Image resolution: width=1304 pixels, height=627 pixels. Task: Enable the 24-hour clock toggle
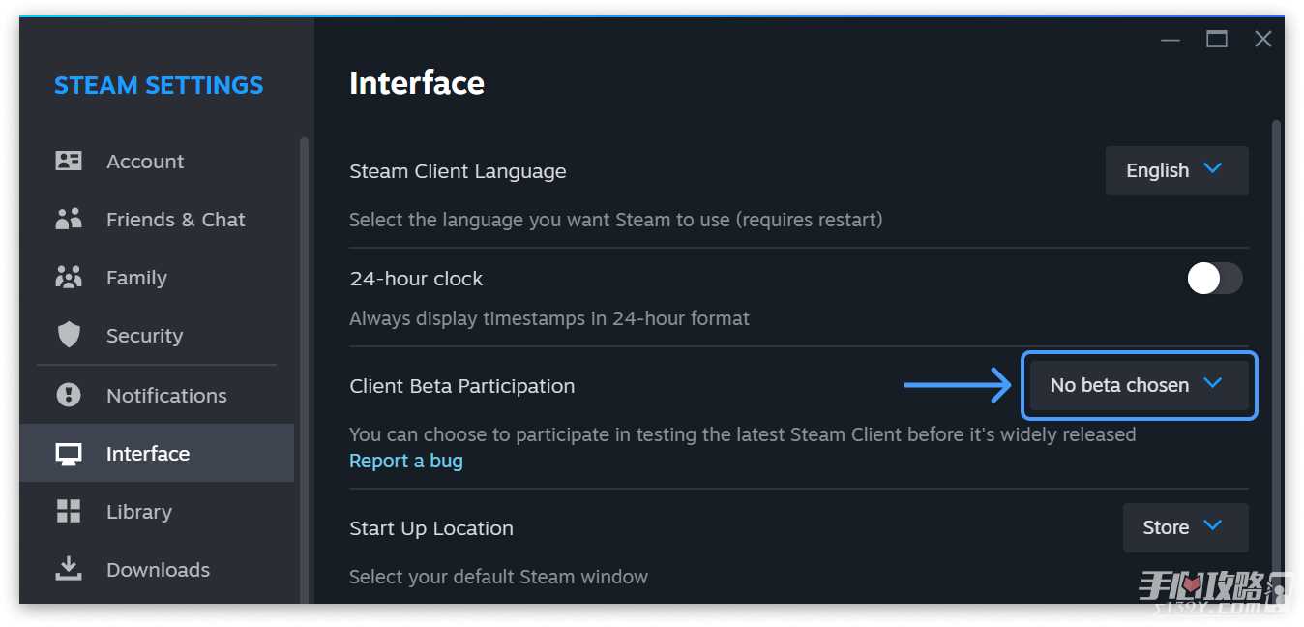pos(1215,279)
